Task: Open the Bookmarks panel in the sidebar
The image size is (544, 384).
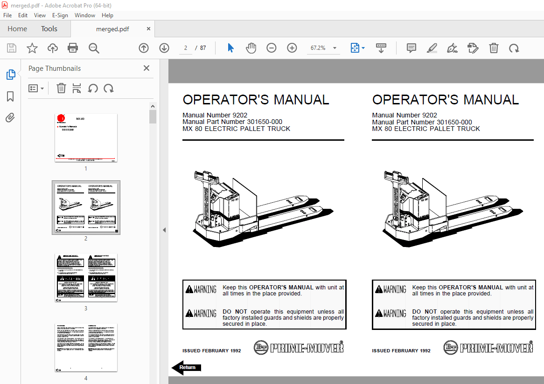Action: tap(10, 96)
